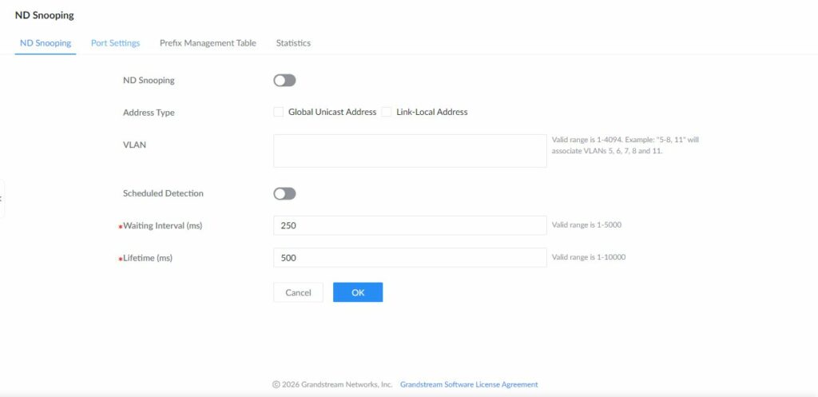
Task: Focus the VLAN text area
Action: (x=410, y=151)
